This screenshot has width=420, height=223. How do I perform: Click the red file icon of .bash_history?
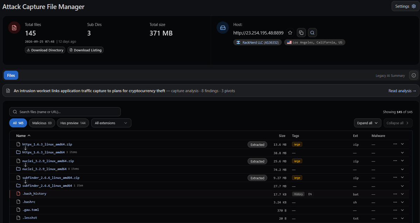point(19,194)
